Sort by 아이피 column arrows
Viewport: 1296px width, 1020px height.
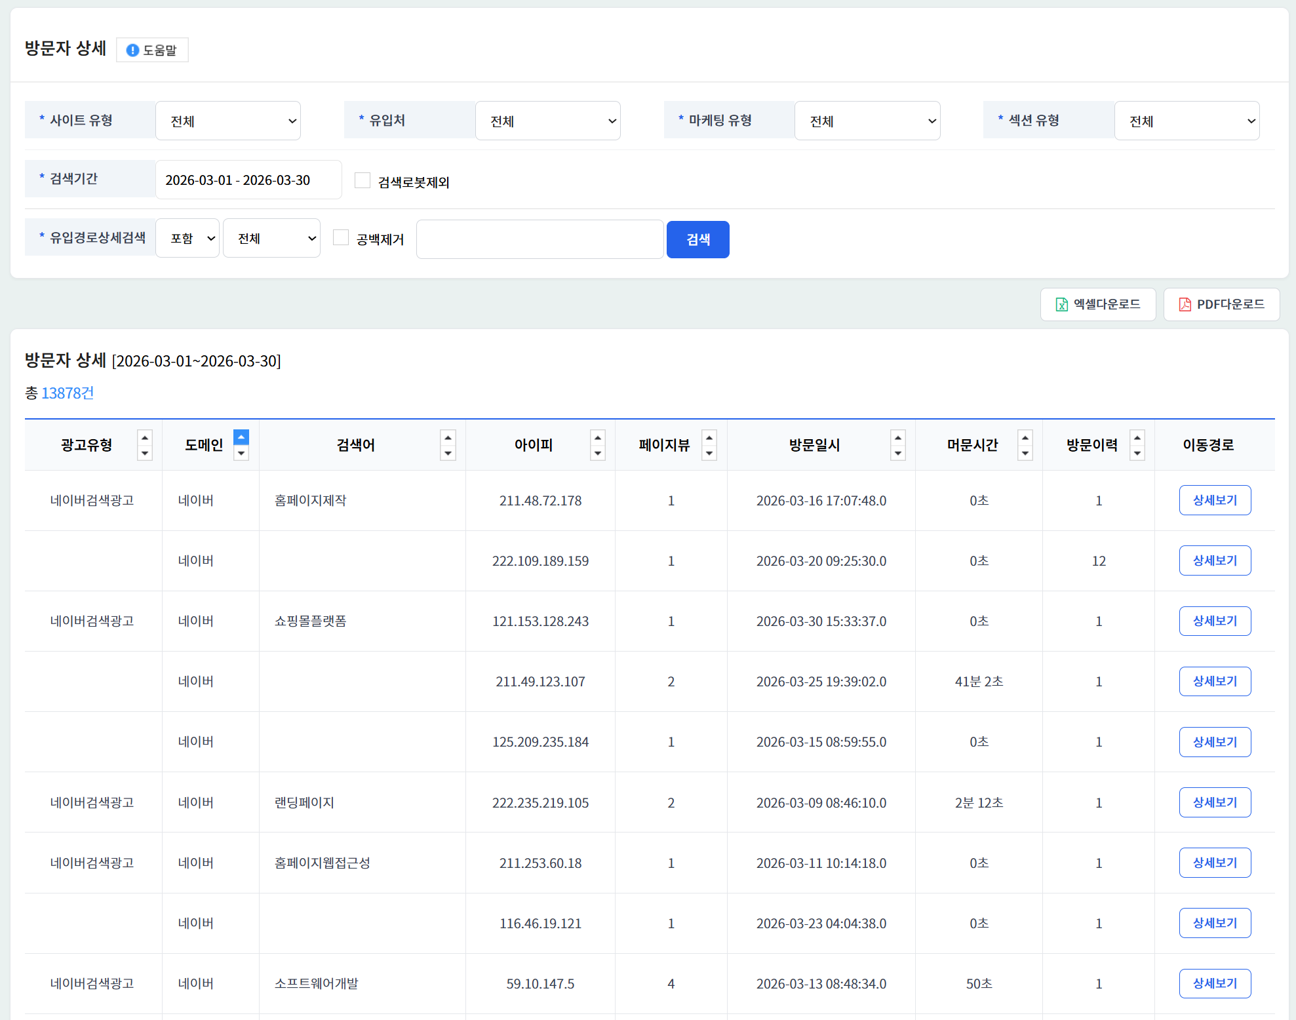coord(597,445)
